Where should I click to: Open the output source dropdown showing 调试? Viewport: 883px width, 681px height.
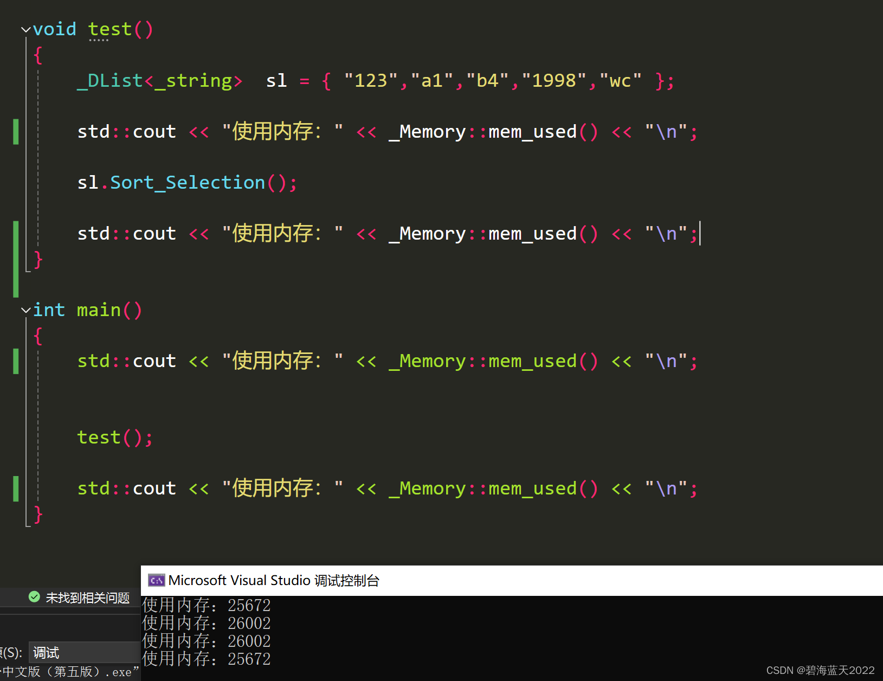coord(83,652)
